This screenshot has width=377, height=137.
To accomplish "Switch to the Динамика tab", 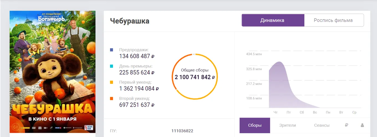I will tap(273, 20).
